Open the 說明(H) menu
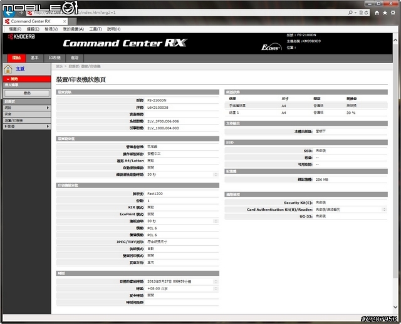Viewport: 401px width, 324px height. tap(113, 29)
